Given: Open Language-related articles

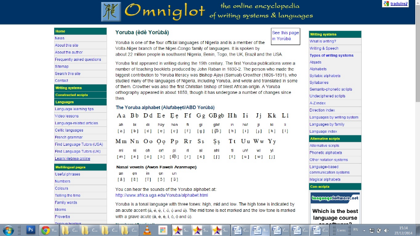Looking at the screenshot, I should point(76,123).
